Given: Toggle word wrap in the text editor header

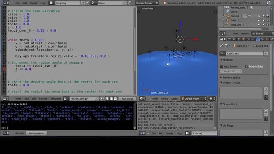Looking at the screenshot, I should pyautogui.click(x=111, y=98).
